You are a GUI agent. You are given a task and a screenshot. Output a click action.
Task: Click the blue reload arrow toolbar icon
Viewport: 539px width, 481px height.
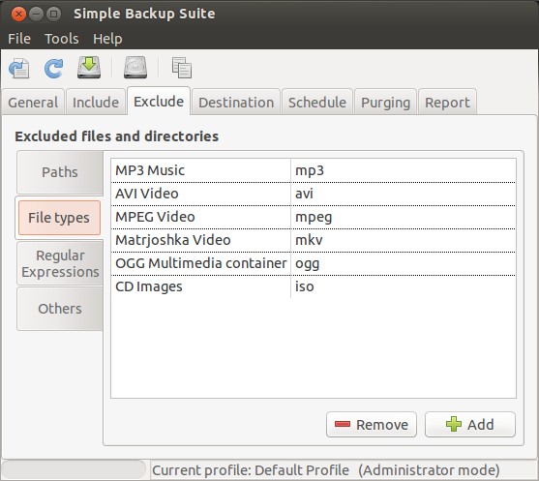pos(54,68)
